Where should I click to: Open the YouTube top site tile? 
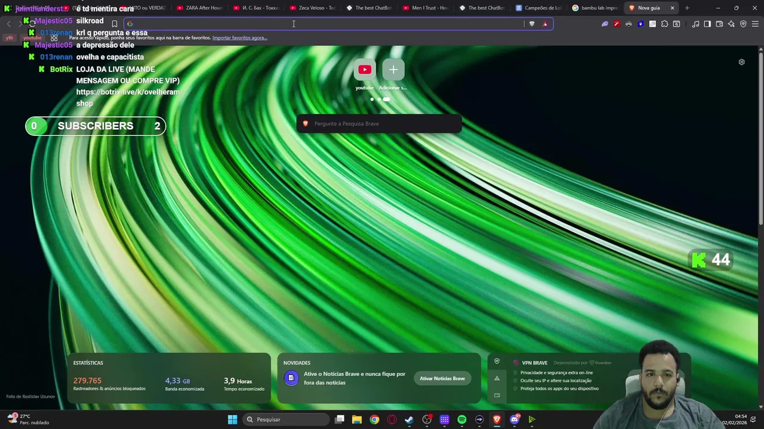coord(365,70)
